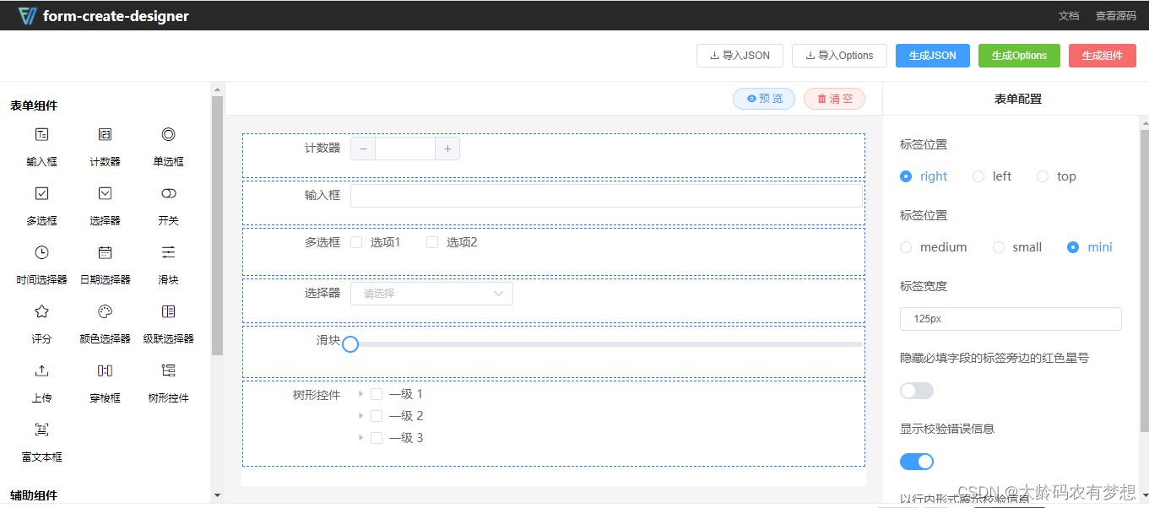This screenshot has height=508, width=1149.
Task: Select the 计数器 (counter) component icon
Action: (105, 135)
